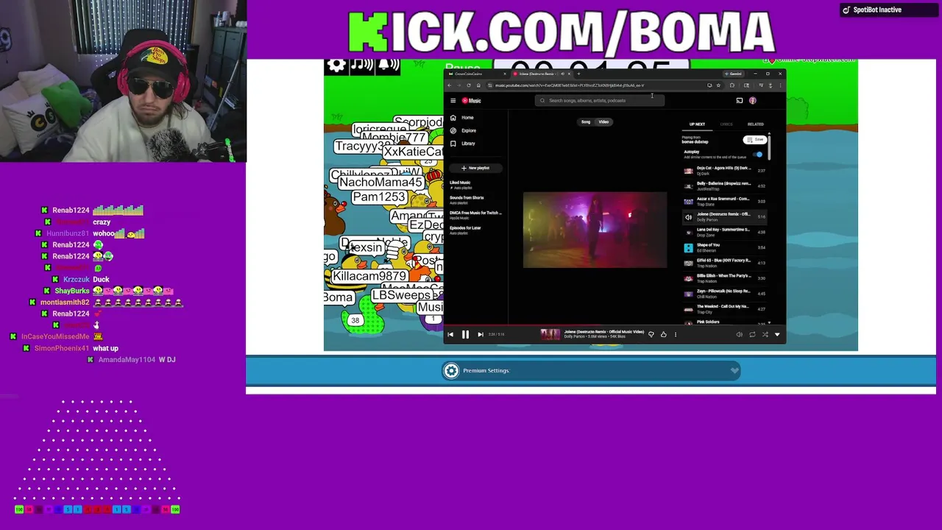The height and width of the screenshot is (530, 942).
Task: Close the CrownCoinsCasino browser tab
Action: pos(505,74)
